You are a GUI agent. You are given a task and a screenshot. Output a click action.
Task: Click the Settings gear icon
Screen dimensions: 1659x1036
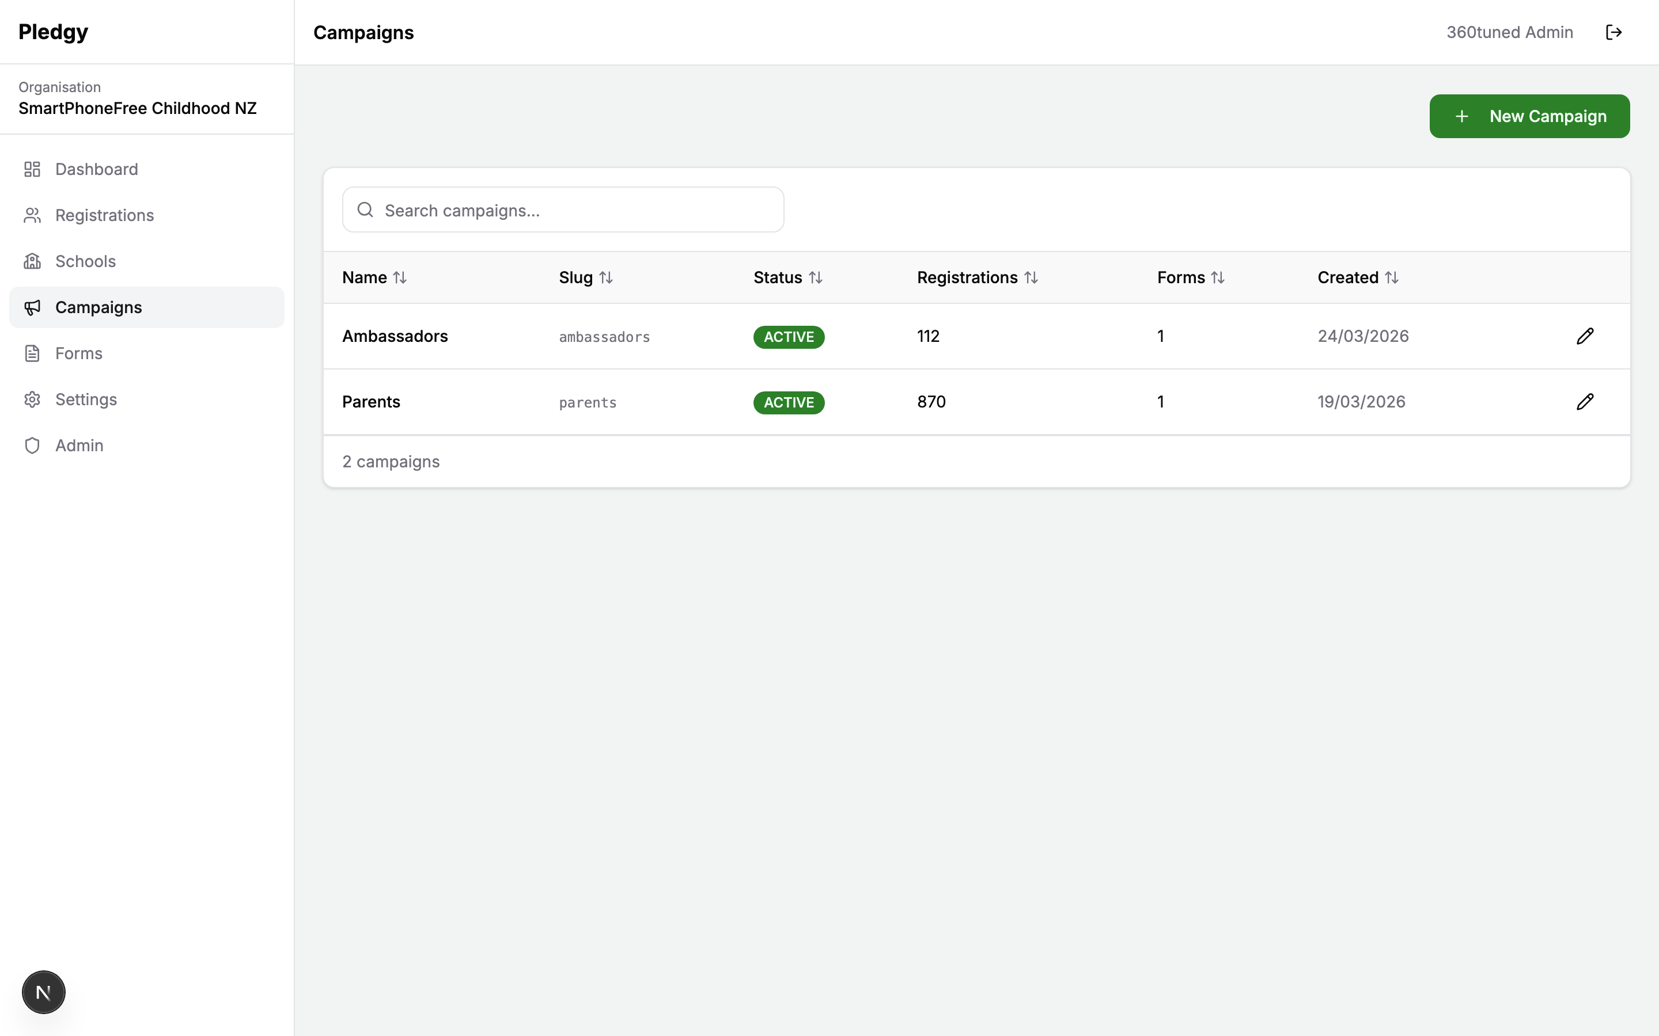pyautogui.click(x=32, y=399)
